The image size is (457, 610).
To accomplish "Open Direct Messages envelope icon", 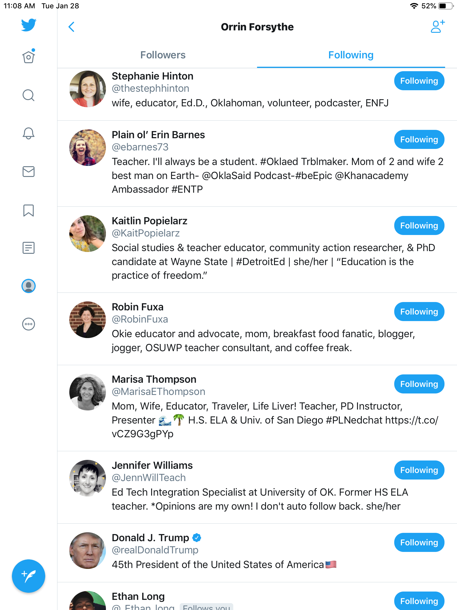I will tap(29, 172).
